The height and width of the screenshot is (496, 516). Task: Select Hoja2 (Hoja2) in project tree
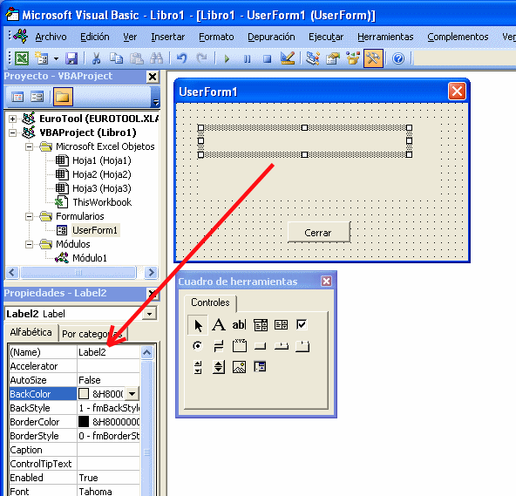102,174
